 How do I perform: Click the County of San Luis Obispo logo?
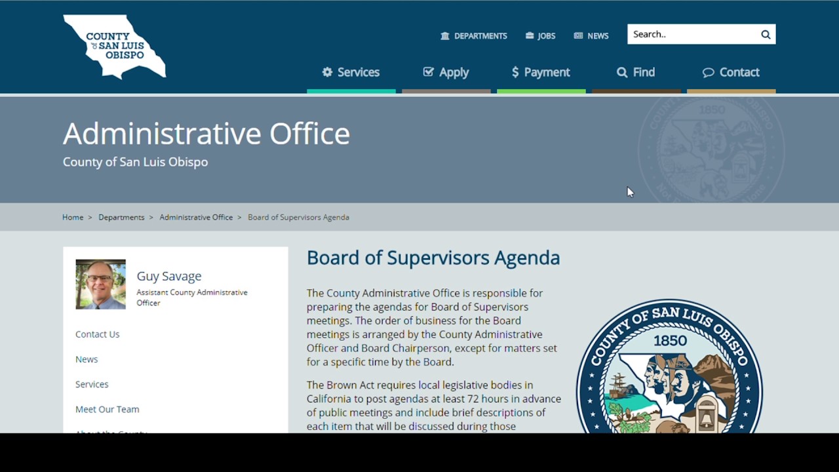(115, 47)
